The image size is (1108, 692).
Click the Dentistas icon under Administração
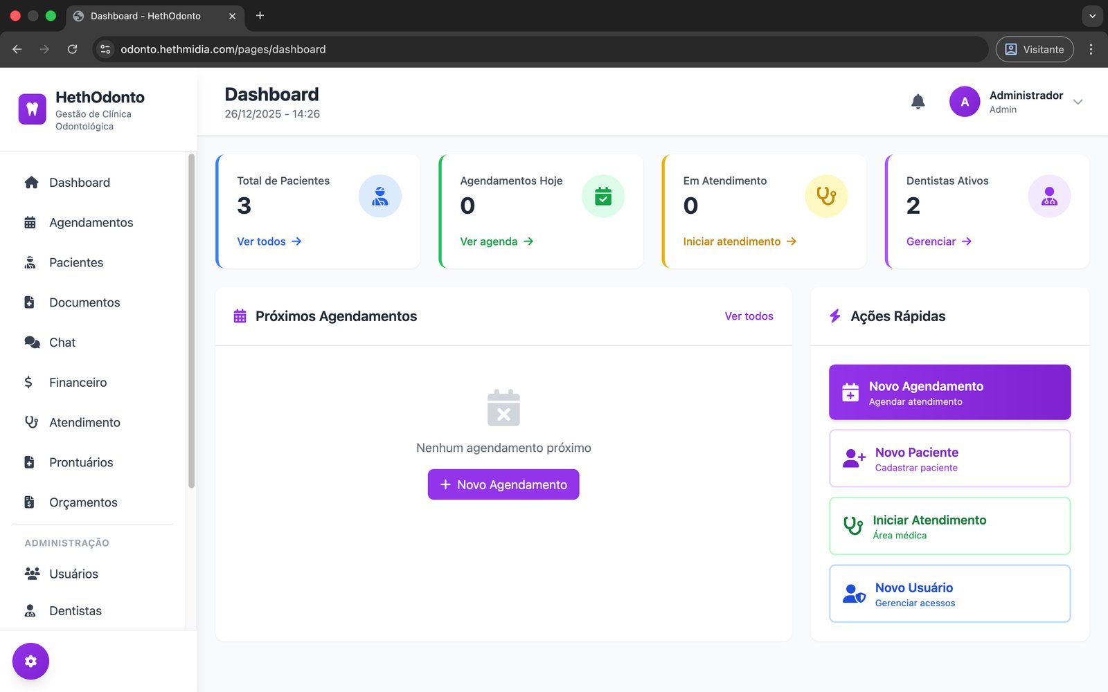[x=29, y=610]
